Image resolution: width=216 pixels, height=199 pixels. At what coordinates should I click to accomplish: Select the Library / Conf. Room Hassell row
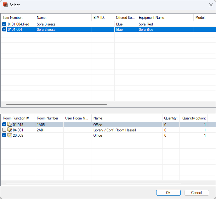click(115, 130)
